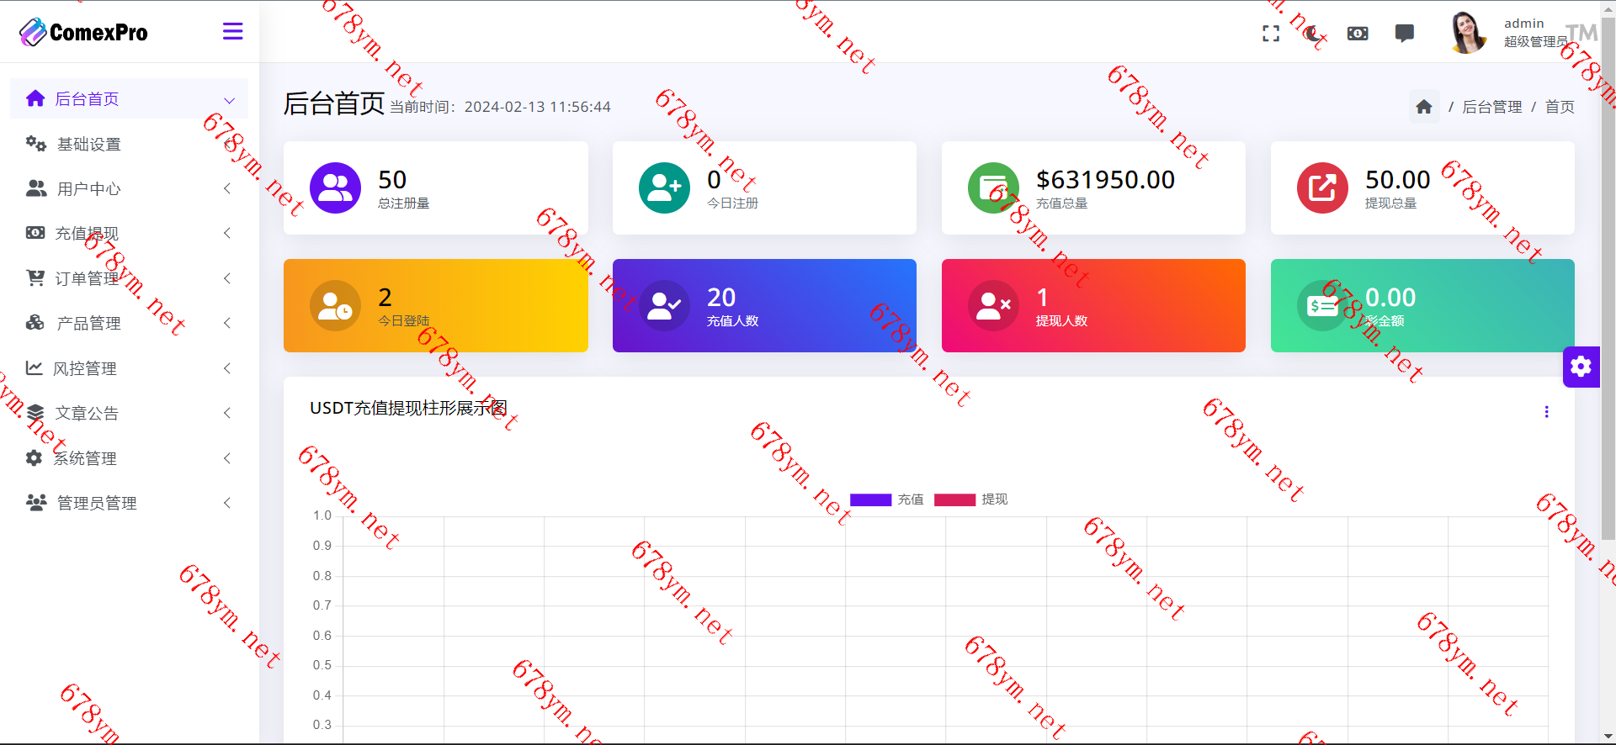Screen dimensions: 1616x745
Task: Click the fullscreen icon in top bar
Action: click(1271, 34)
